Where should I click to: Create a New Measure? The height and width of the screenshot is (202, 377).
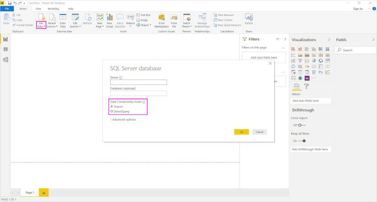point(223,15)
